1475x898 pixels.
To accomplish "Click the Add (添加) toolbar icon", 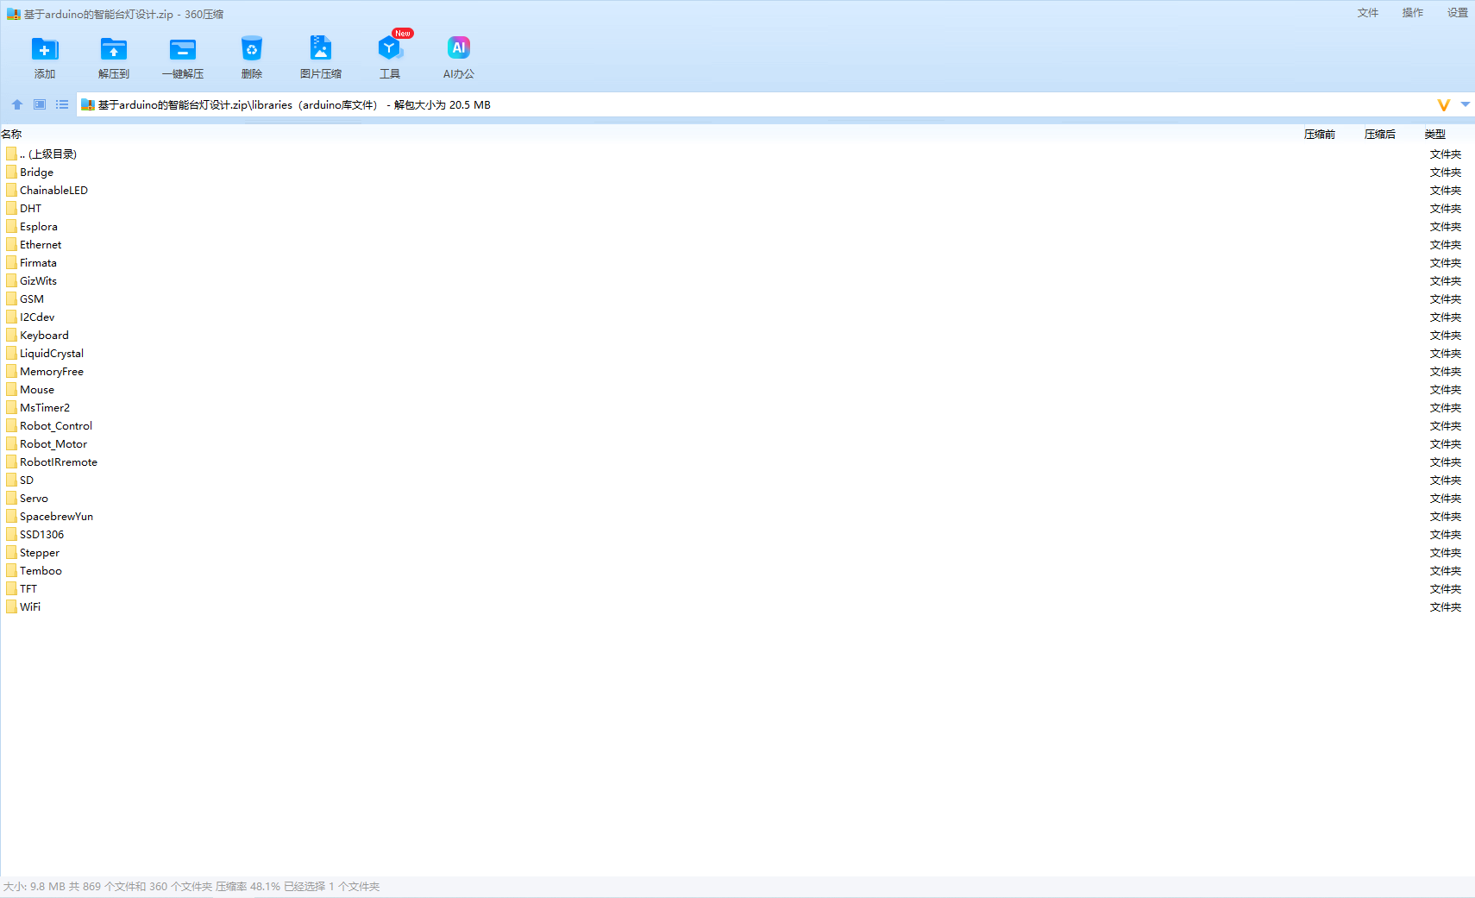I will (x=44, y=50).
